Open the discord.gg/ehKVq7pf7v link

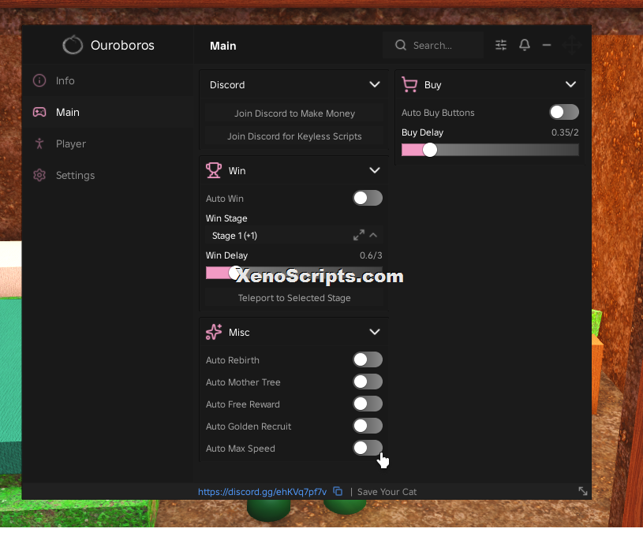[x=262, y=491]
